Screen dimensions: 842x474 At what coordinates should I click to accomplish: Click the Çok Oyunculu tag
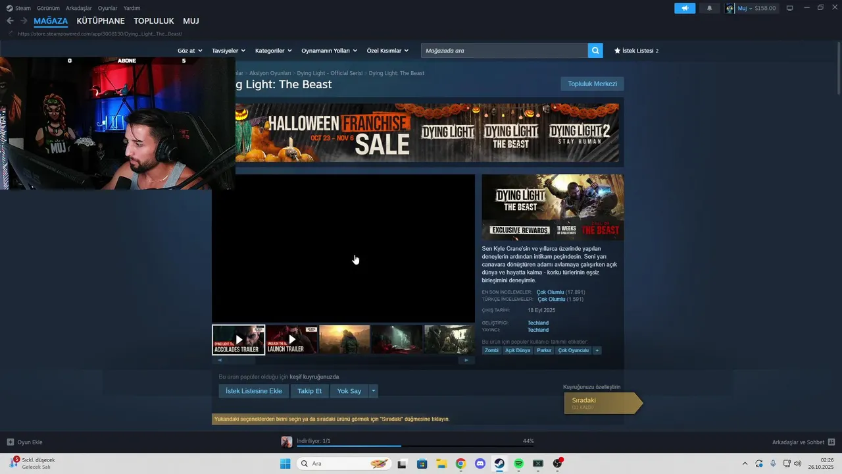point(574,350)
